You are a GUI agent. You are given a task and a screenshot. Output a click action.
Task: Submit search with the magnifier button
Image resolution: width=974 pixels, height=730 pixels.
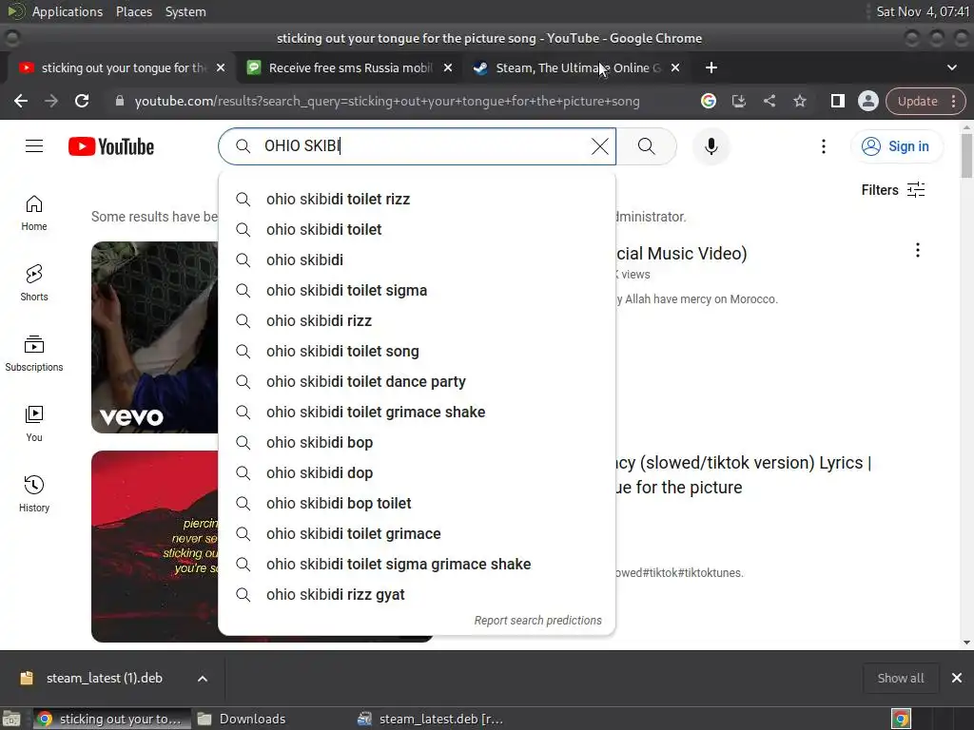pos(646,146)
